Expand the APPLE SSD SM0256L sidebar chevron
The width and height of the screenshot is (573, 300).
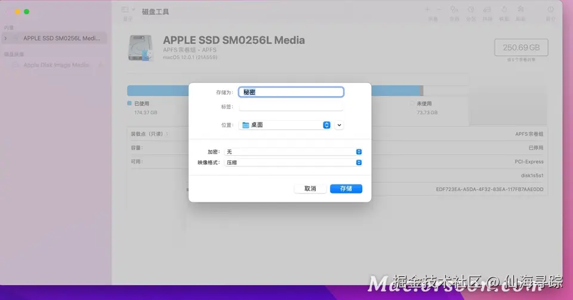pos(5,38)
